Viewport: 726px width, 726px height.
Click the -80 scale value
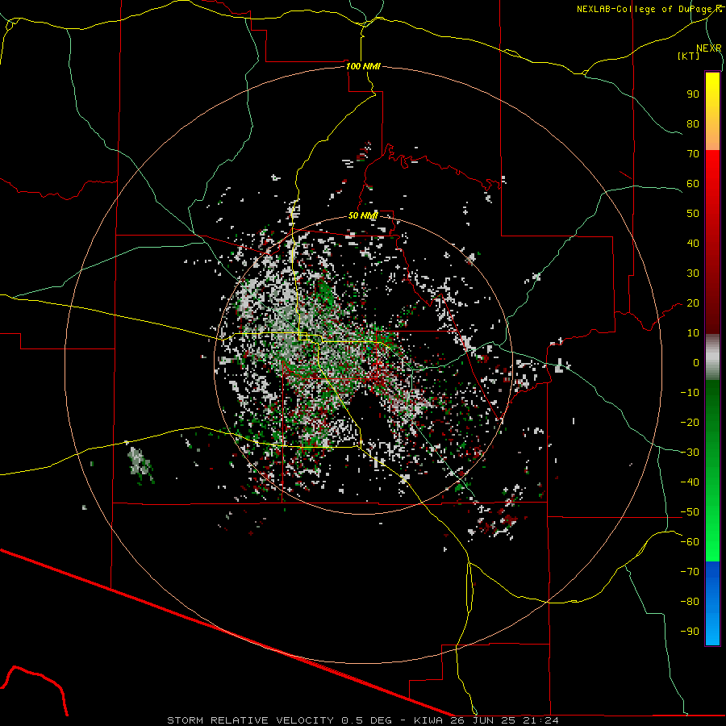point(690,602)
